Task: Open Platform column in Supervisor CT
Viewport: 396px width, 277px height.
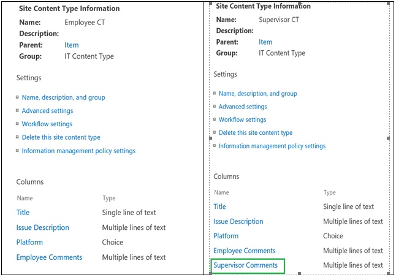Action: click(x=226, y=236)
